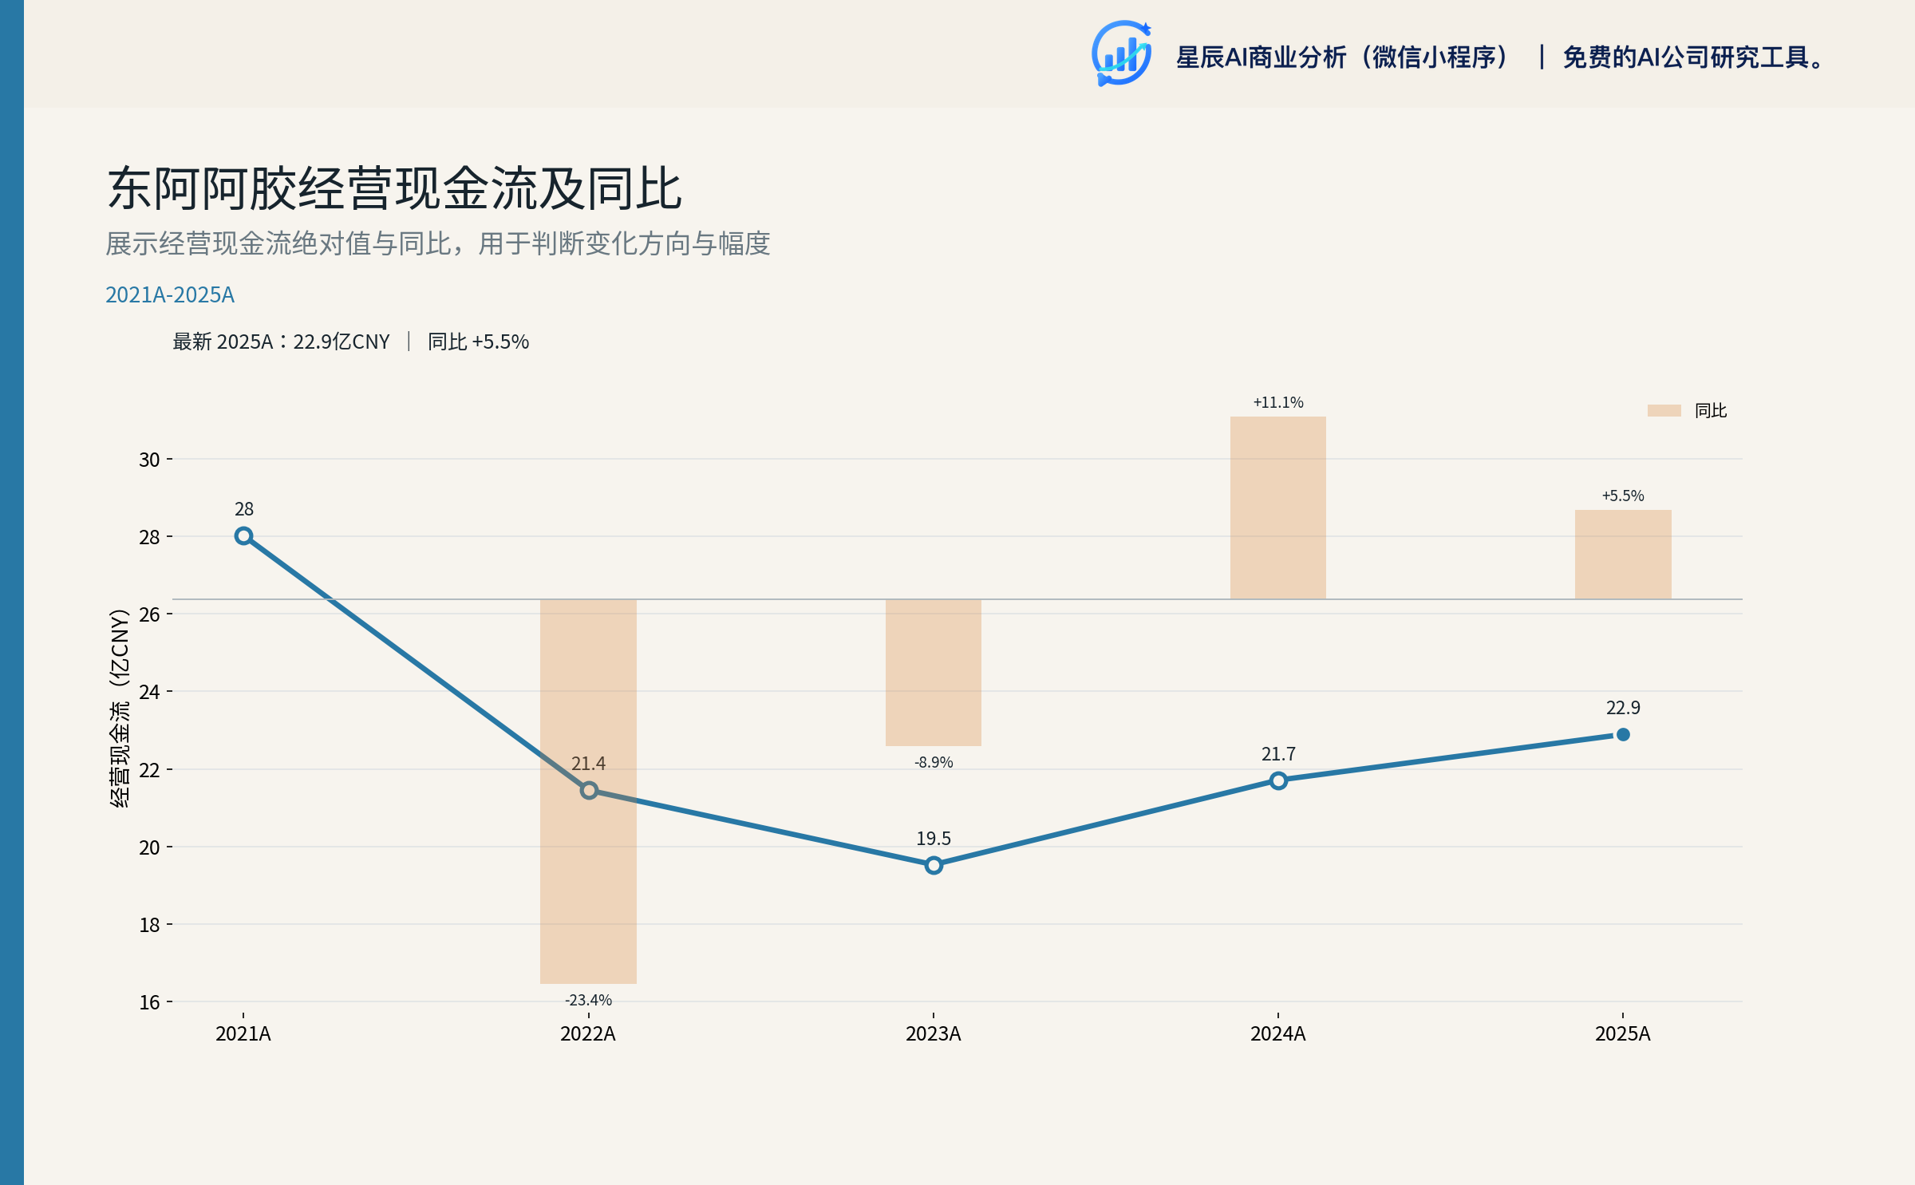Click the y-axis tick label 20
Screen dimensions: 1915x1185
[149, 847]
